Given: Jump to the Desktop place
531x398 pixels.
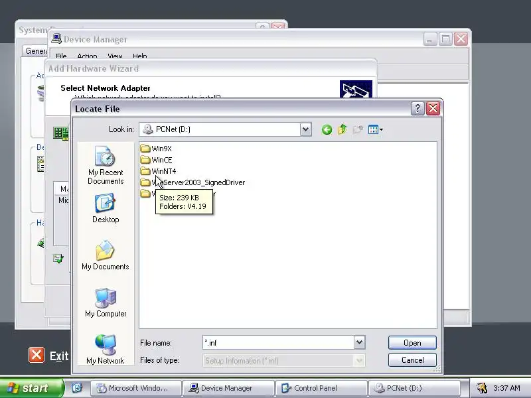Looking at the screenshot, I should click(106, 208).
